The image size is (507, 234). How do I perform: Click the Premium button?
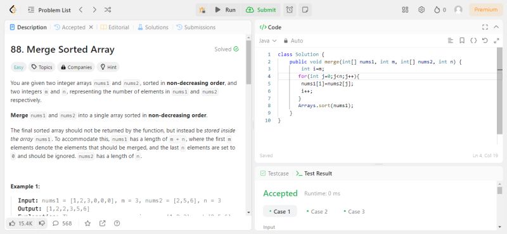[x=485, y=10]
